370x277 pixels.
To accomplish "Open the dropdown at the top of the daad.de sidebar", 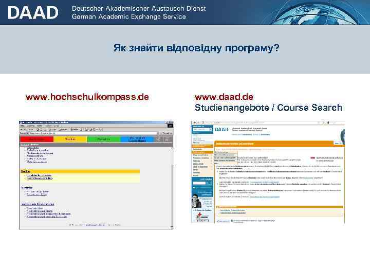I will click(202, 129).
